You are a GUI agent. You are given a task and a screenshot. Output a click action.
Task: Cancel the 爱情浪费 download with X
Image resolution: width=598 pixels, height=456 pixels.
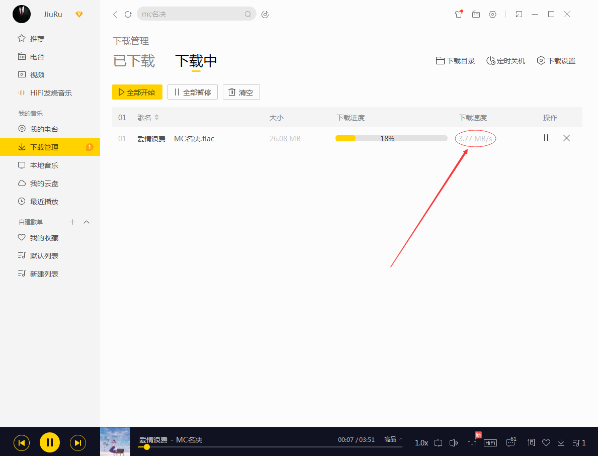(x=566, y=138)
